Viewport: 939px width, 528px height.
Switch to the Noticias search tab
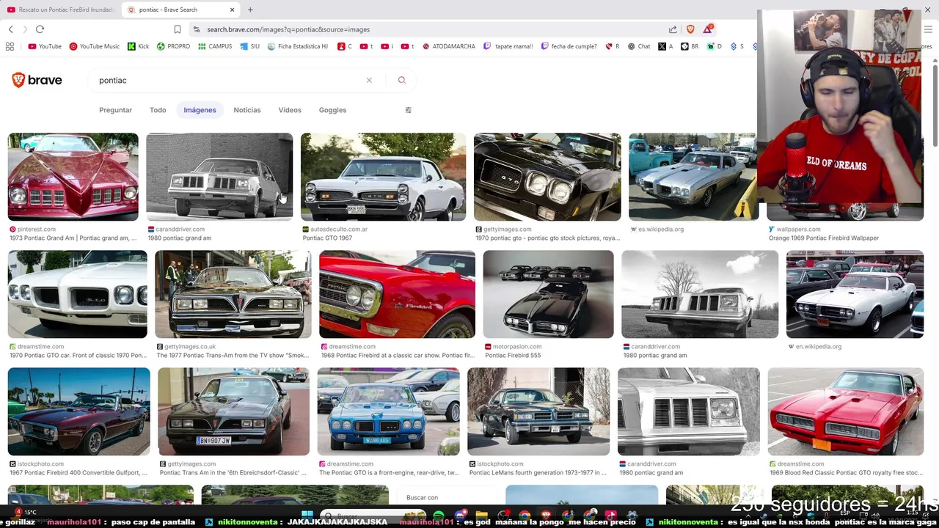point(247,110)
